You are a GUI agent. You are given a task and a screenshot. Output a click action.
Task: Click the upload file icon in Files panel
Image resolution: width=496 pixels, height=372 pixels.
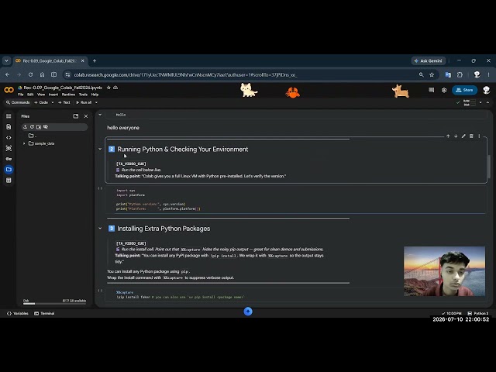pos(26,127)
